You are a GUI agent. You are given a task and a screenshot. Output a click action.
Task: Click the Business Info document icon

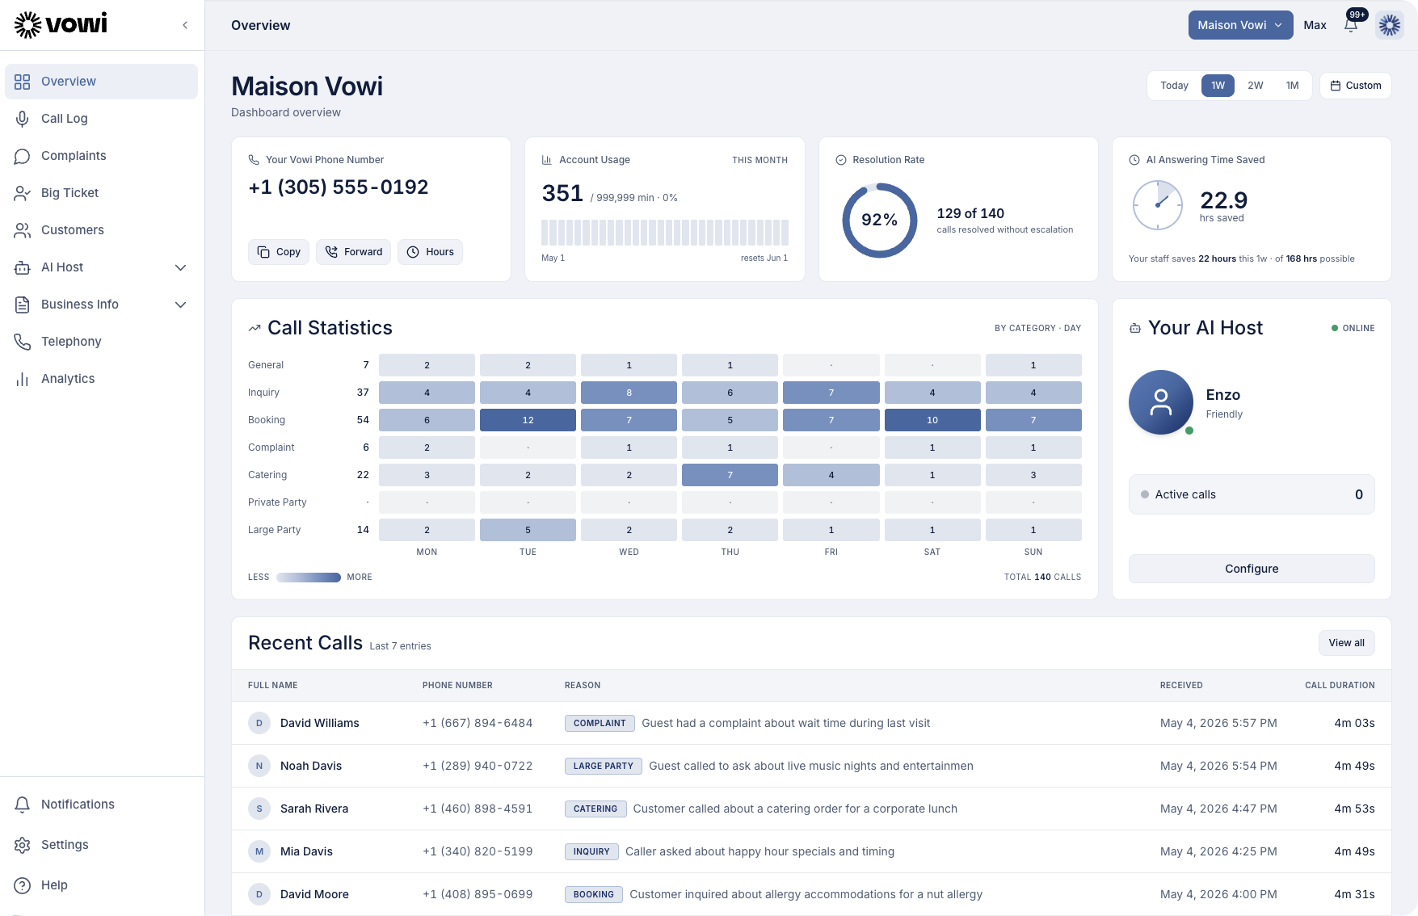(23, 305)
